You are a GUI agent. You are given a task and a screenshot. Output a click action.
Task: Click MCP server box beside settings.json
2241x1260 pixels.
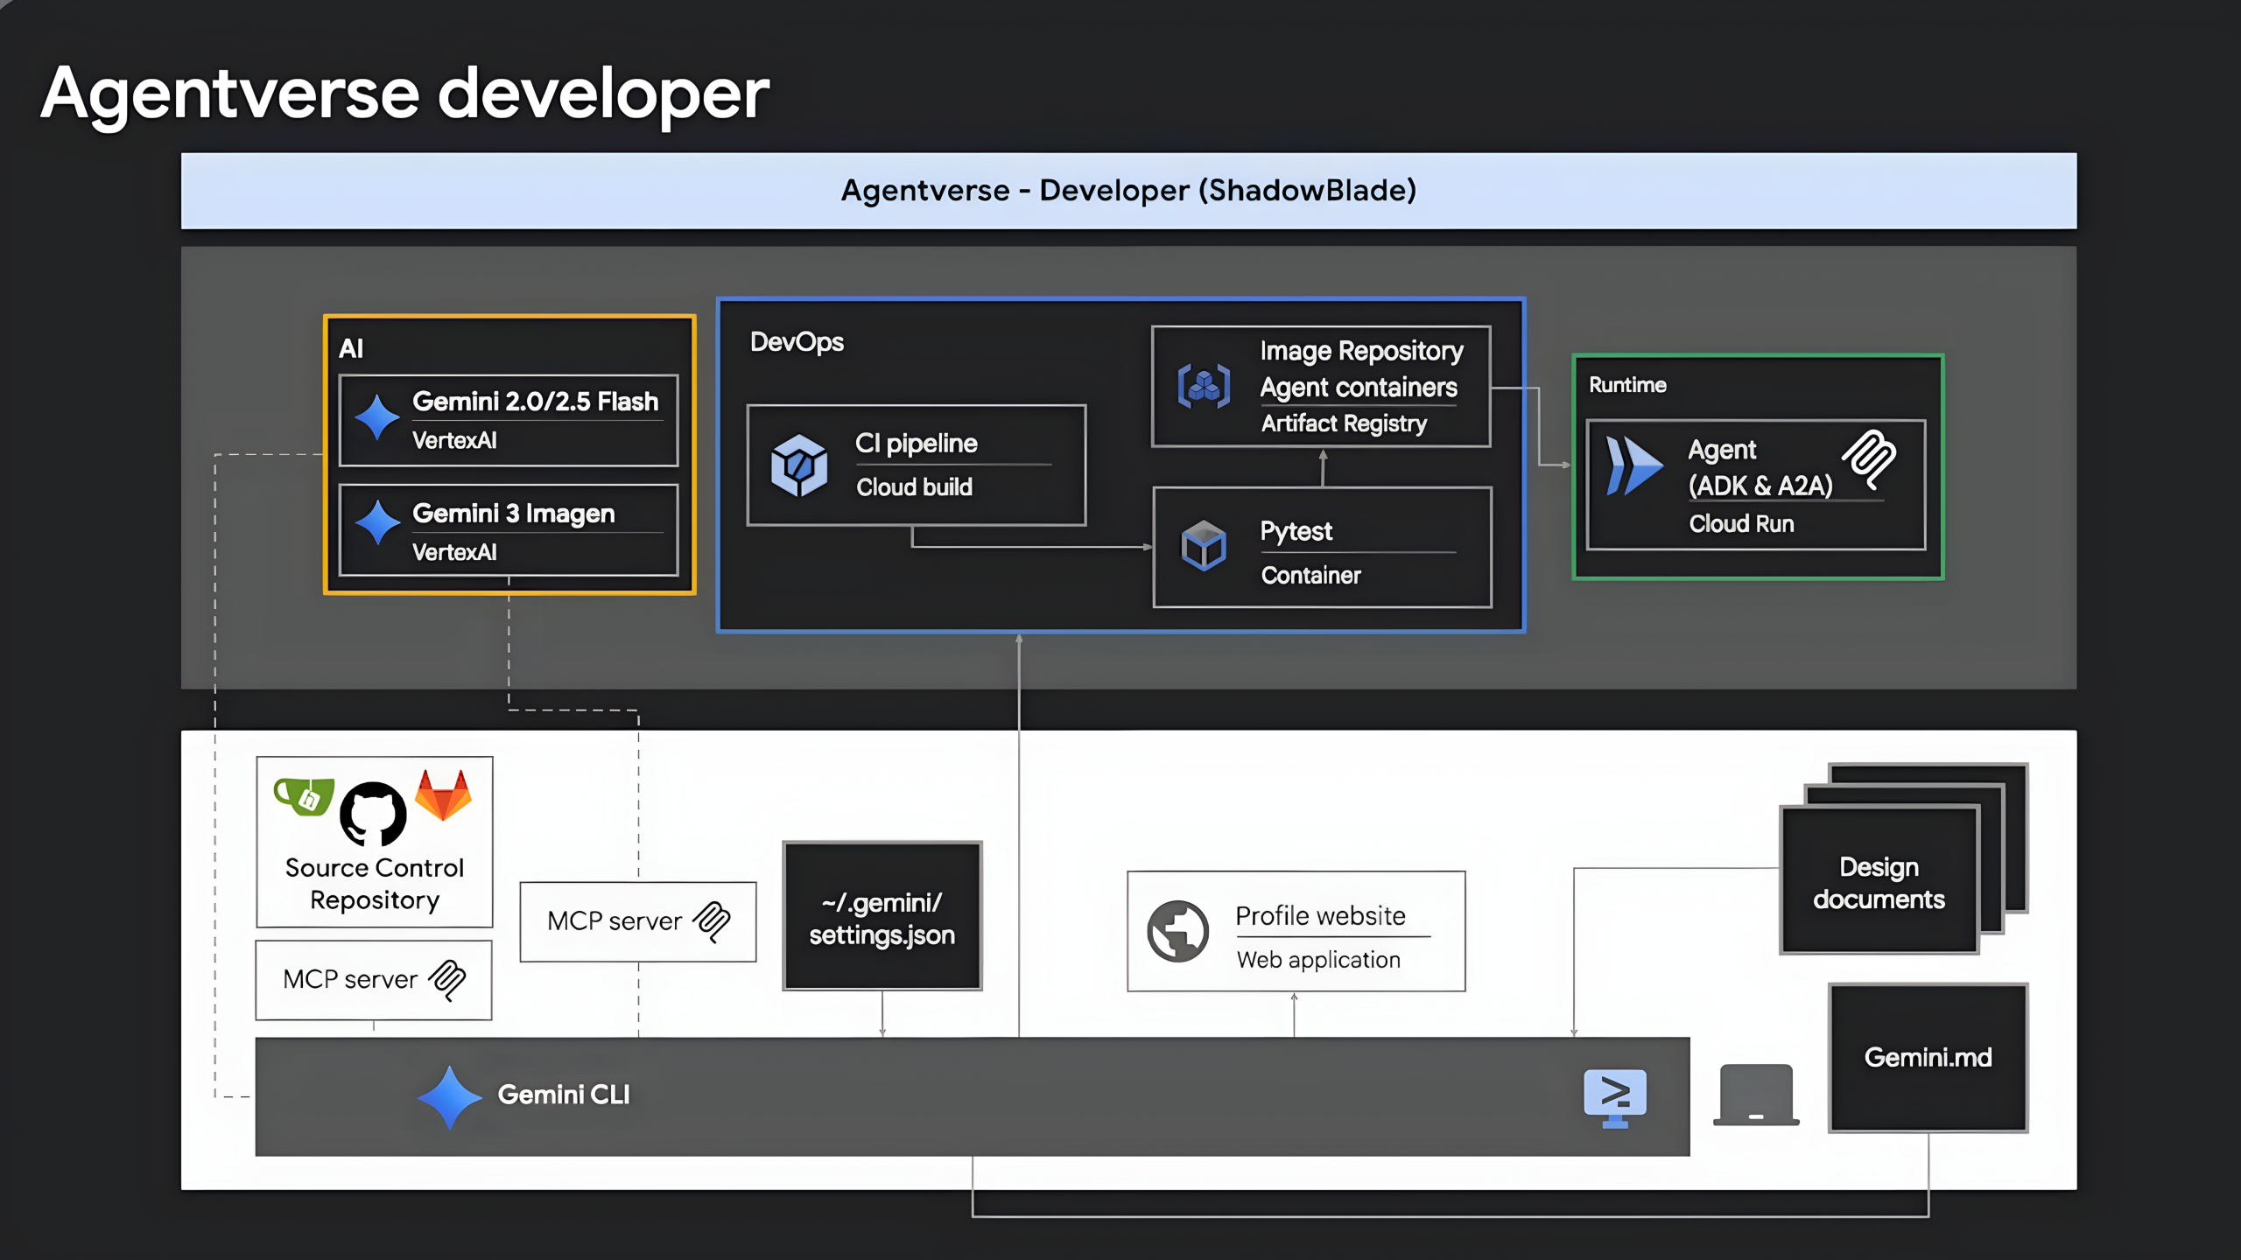click(637, 921)
